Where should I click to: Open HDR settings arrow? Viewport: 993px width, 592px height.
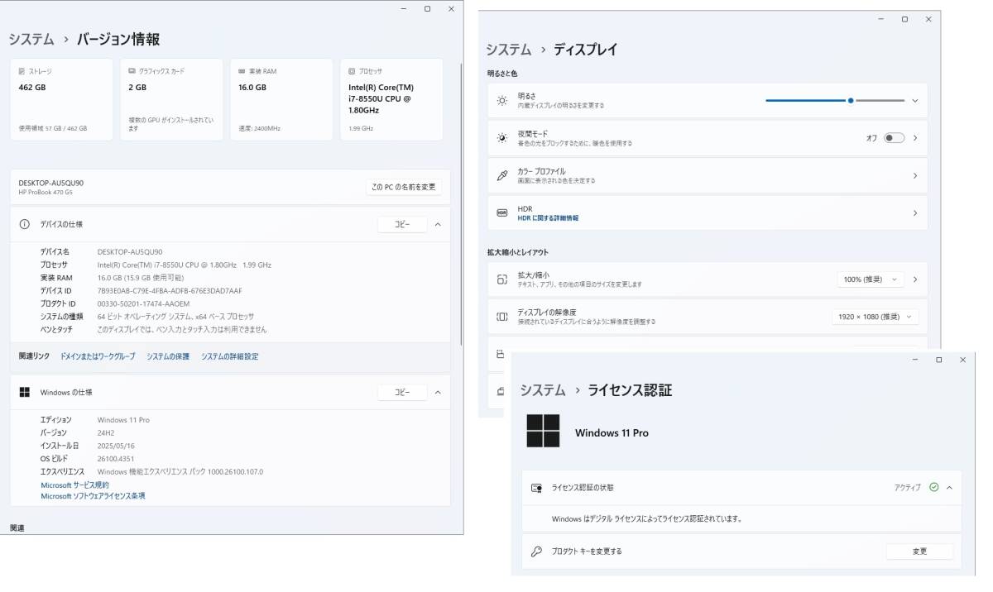point(914,212)
